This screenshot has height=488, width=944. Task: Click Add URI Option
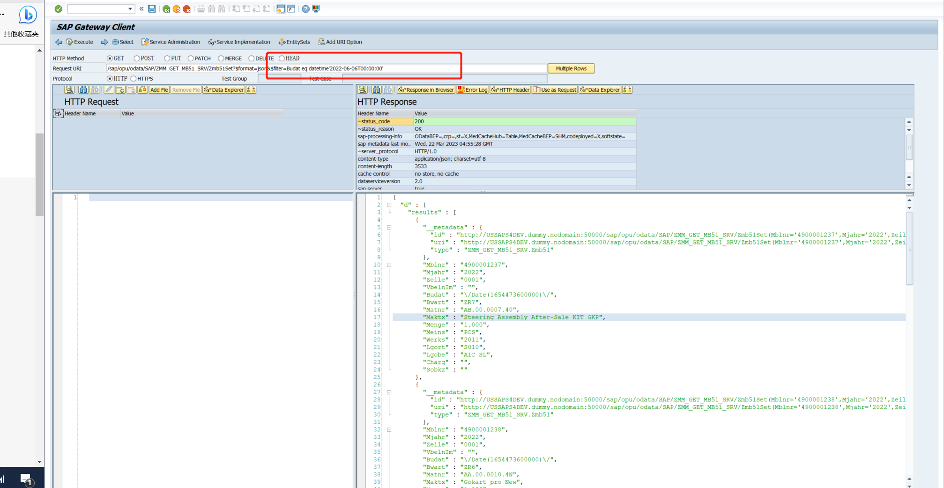[340, 42]
